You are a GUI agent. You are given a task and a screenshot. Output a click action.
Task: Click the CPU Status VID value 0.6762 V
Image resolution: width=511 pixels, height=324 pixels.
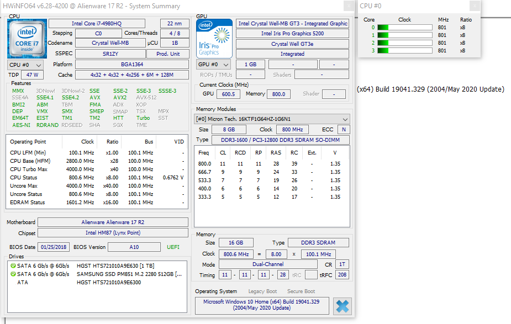point(173,178)
